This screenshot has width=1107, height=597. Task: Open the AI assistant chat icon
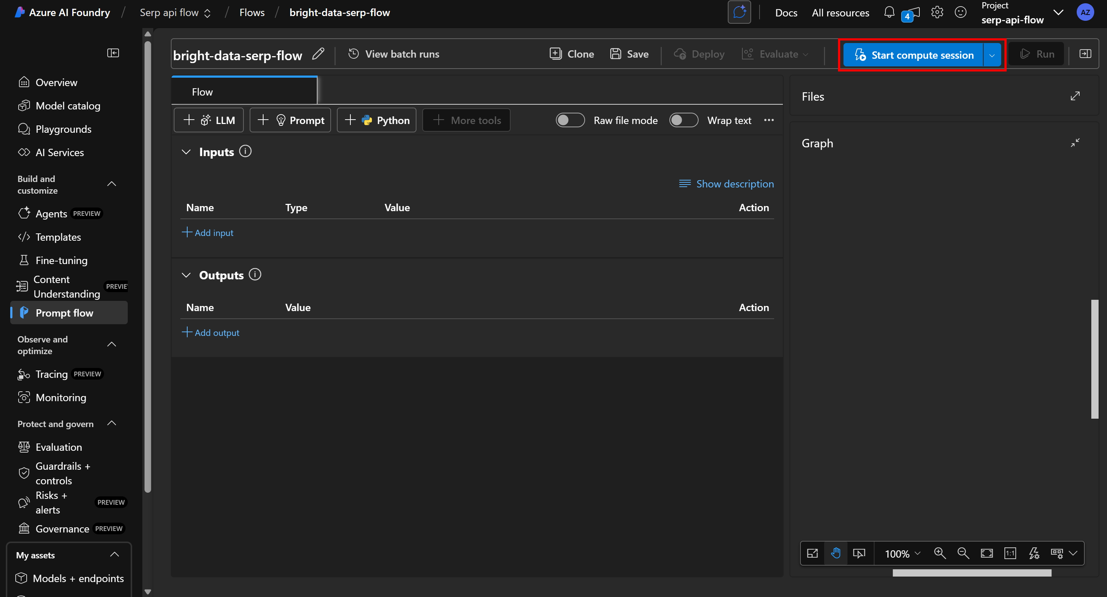point(739,12)
